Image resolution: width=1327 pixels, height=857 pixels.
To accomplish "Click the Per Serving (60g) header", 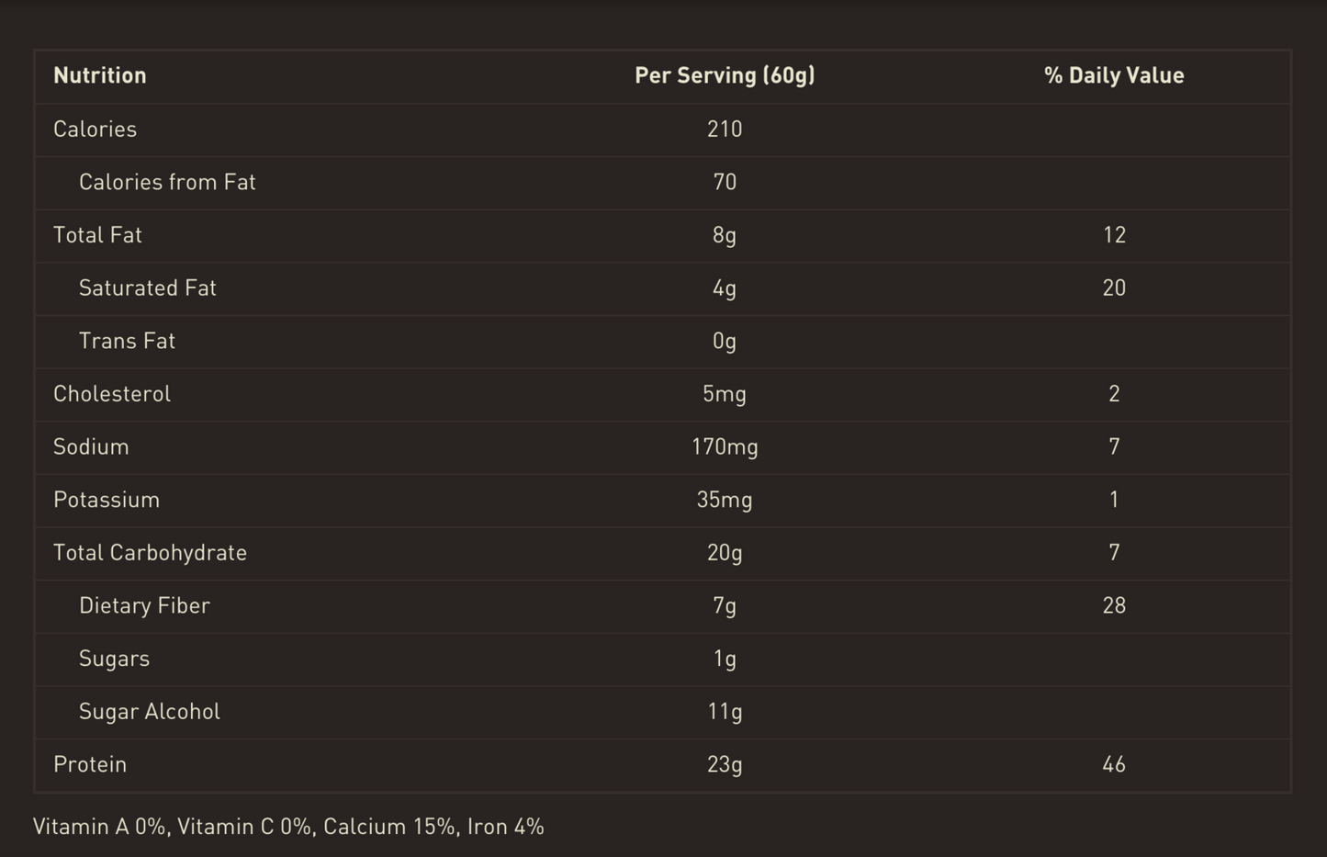I will tap(725, 75).
